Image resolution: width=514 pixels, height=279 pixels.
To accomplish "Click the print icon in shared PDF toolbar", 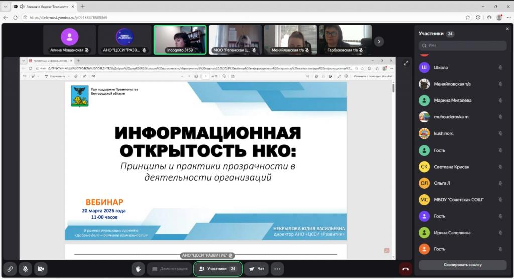I will click(316, 76).
